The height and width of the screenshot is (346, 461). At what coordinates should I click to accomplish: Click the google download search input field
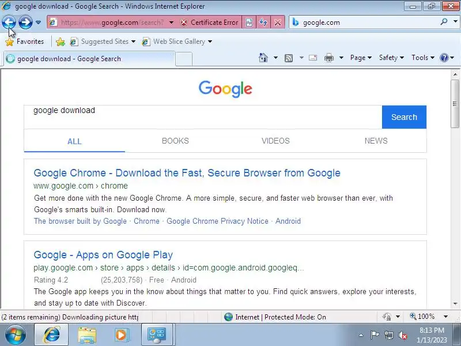[203, 117]
